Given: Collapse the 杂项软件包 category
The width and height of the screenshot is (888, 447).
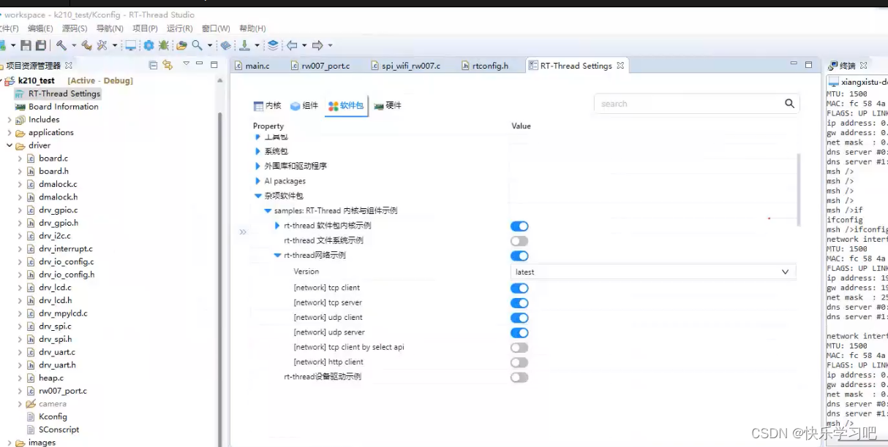Looking at the screenshot, I should tap(257, 196).
